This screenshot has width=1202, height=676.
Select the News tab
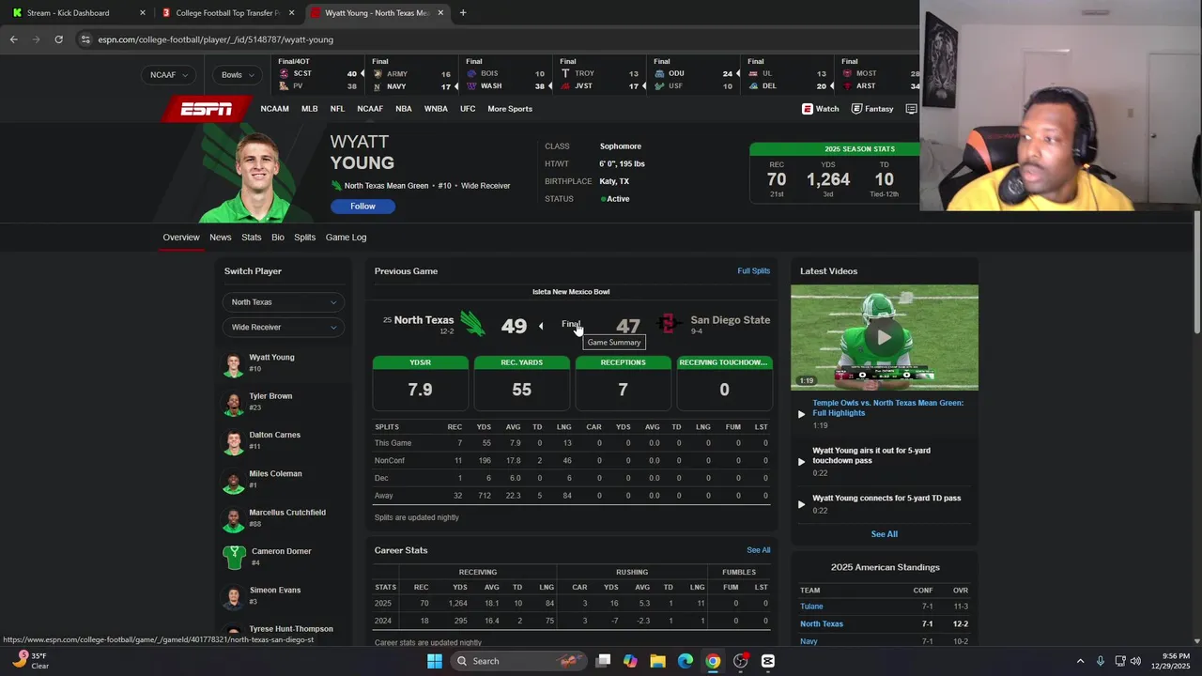[x=221, y=238]
